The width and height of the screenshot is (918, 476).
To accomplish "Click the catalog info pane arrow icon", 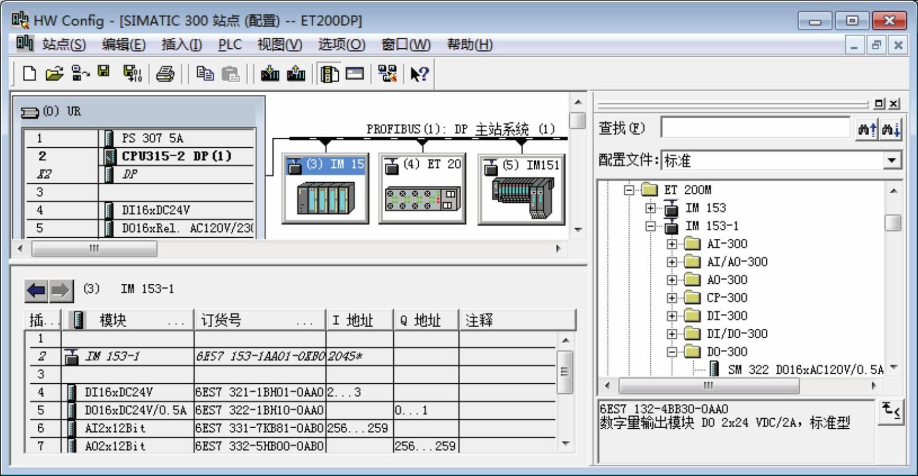I will (x=891, y=412).
